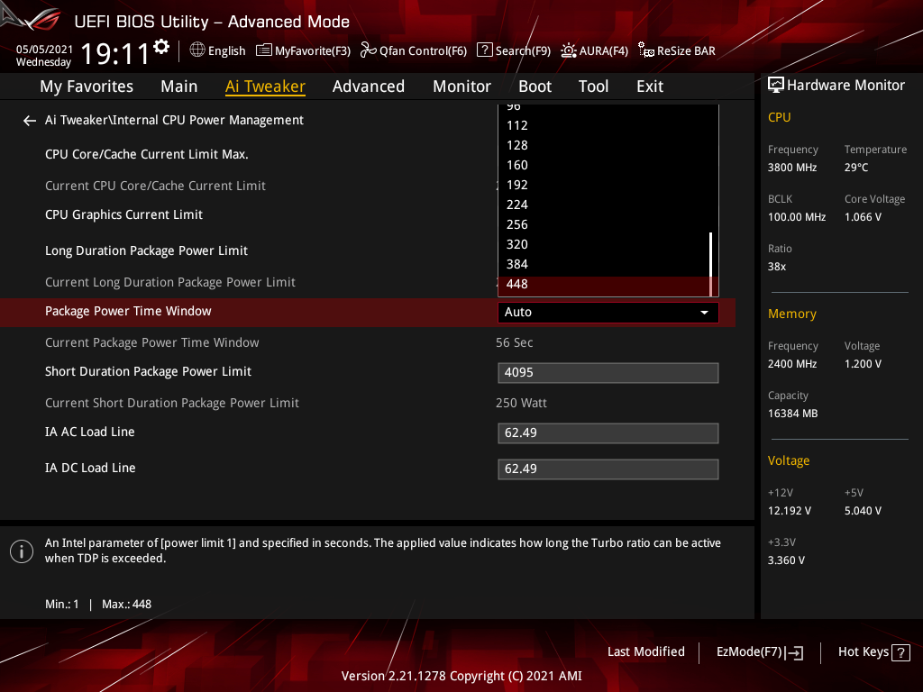Image resolution: width=923 pixels, height=692 pixels.
Task: Open Search(F9) tool
Action: [513, 50]
